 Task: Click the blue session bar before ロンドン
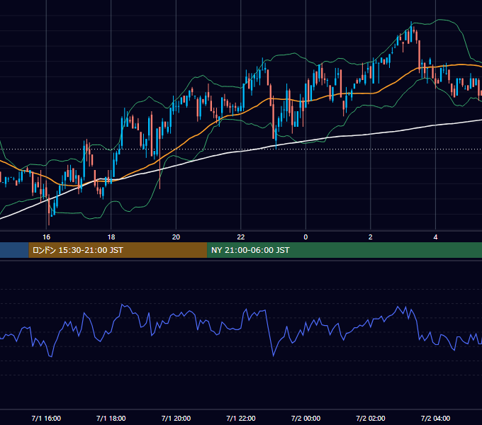coord(14,250)
